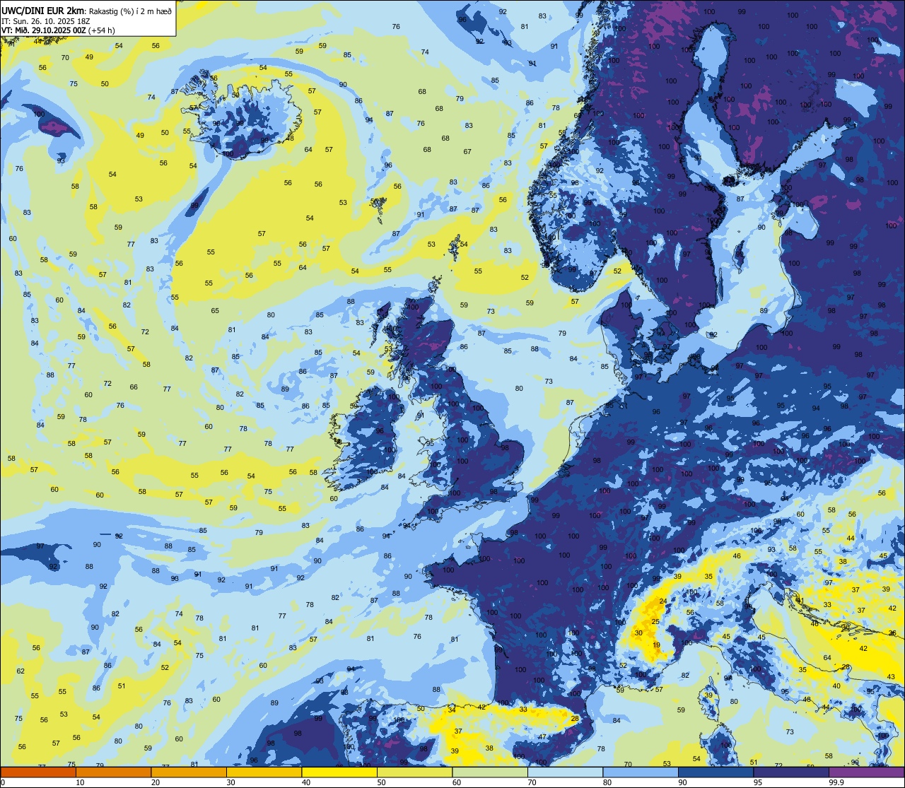Image resolution: width=905 pixels, height=788 pixels.
Task: Click the amber 20–30 legend swatch
Action: 189,772
